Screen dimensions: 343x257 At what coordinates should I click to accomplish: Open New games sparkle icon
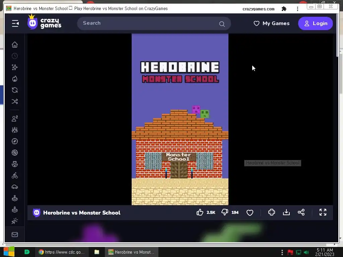coord(15,67)
